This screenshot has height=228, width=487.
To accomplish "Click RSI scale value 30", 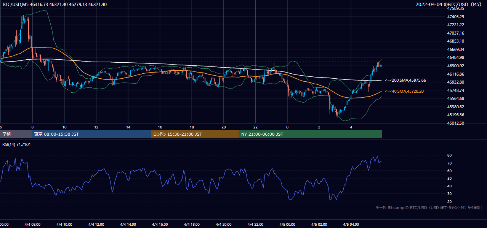I will click(x=449, y=194).
